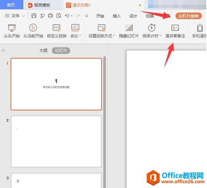
Task: Go to the 首页 tab
Action: pyautogui.click(x=11, y=5)
